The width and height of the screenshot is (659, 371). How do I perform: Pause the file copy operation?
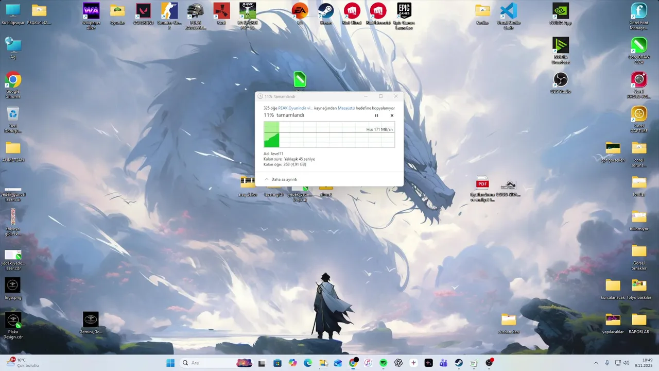point(376,115)
